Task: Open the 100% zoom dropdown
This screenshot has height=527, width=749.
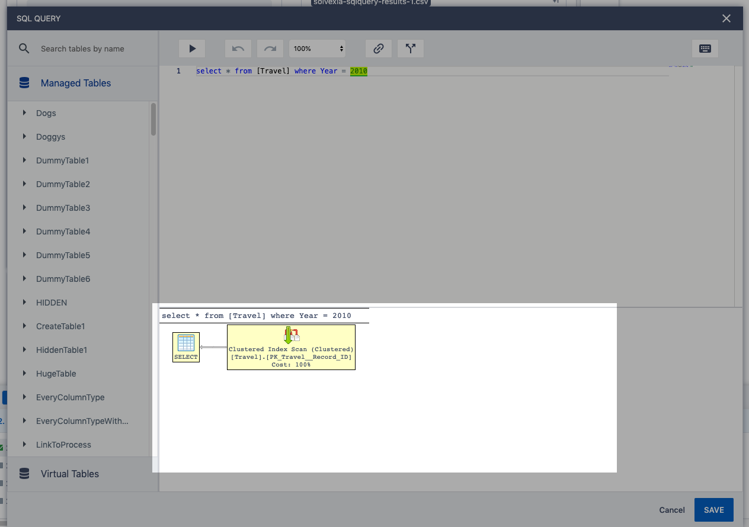Action: pyautogui.click(x=318, y=49)
